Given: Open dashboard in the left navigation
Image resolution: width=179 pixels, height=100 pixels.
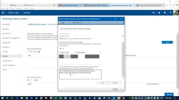Looking at the screenshot, I should point(6,24).
